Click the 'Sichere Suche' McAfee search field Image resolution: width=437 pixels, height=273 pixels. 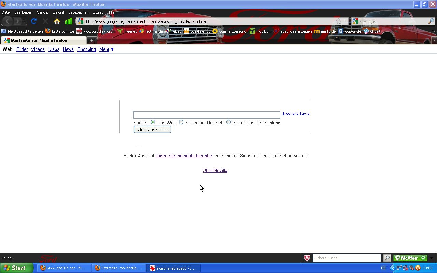pos(347,258)
